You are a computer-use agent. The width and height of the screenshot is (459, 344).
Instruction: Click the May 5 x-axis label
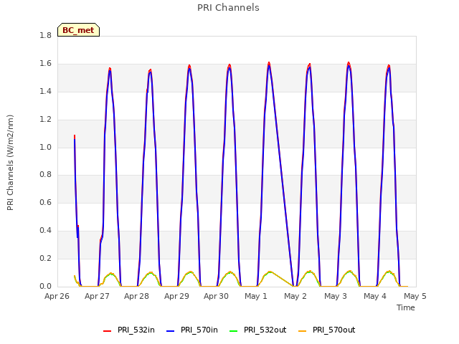tap(415, 296)
